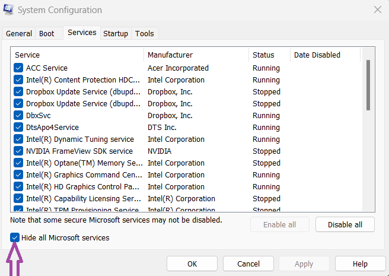
Task: Open the Tools tab
Action: click(x=144, y=34)
